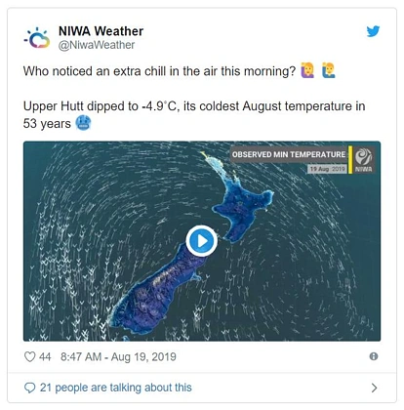The width and height of the screenshot is (404, 410).
Task: Open the @NiwaWeather handle link
Action: tap(97, 45)
